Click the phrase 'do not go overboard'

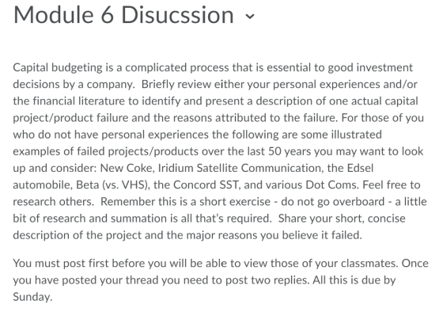tap(332, 201)
